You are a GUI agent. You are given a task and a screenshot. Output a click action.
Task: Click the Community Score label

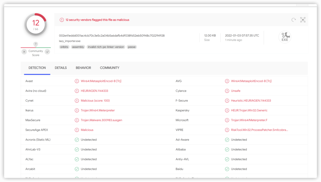(36, 53)
